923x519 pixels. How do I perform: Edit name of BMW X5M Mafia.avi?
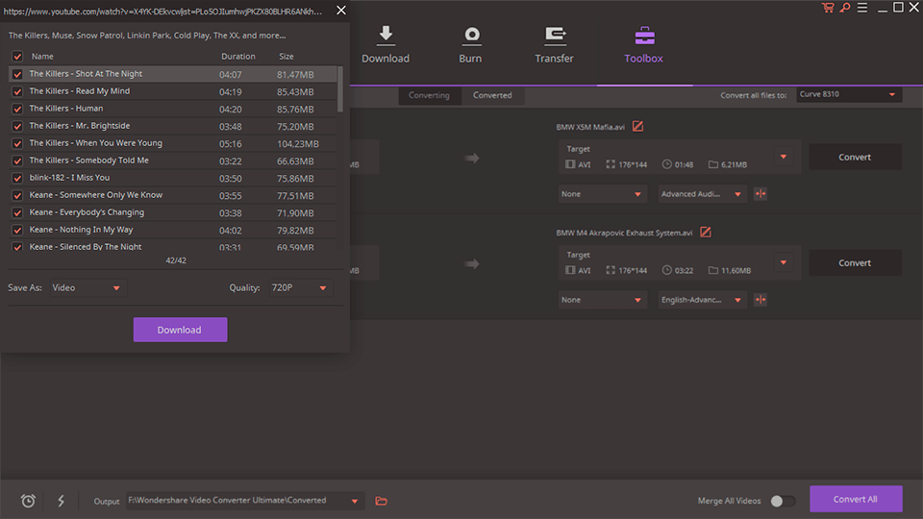click(x=637, y=127)
